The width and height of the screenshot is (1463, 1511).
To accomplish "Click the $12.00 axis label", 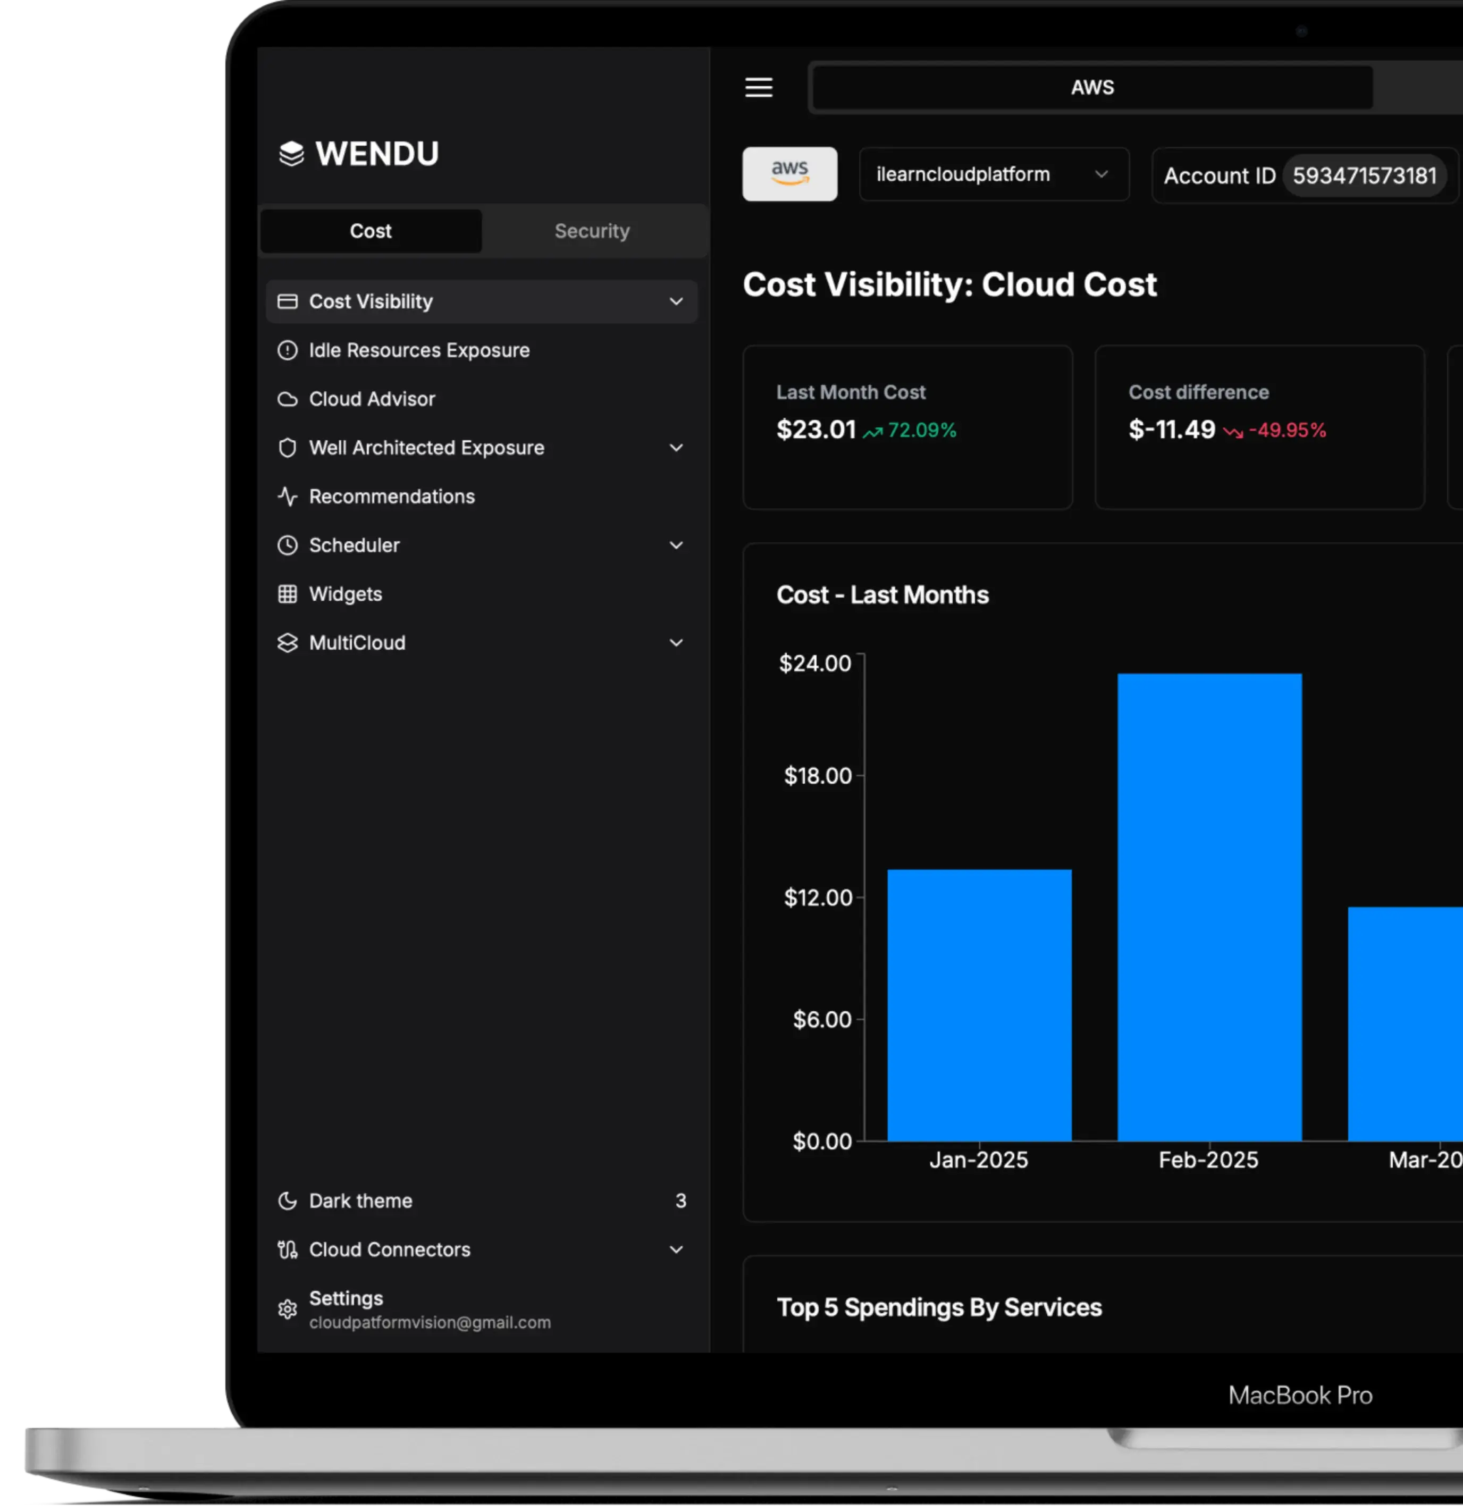I will tap(818, 897).
